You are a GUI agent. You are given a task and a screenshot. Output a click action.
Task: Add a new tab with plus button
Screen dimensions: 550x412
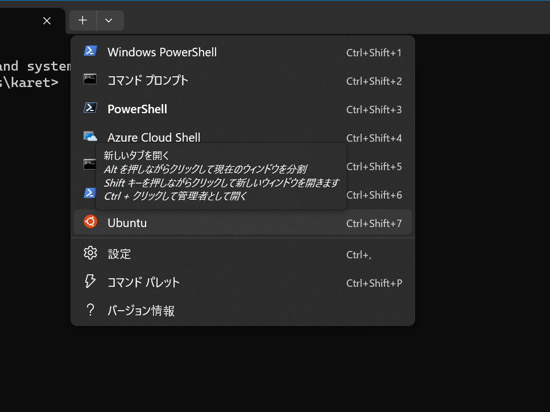tap(83, 20)
